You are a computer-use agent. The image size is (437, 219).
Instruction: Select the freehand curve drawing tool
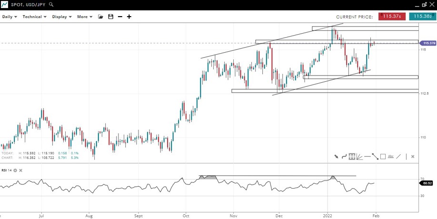(344, 156)
